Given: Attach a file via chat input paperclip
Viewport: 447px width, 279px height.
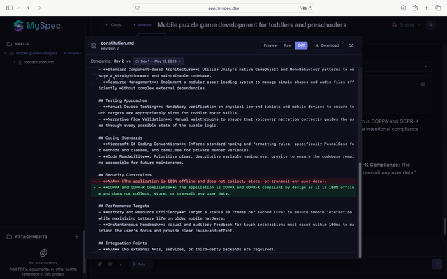Looking at the screenshot, I should point(100,264).
